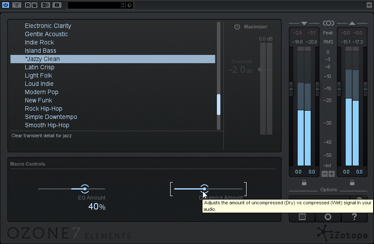Toggle the plugin power/activate button
This screenshot has width=374, height=244.
click(x=6, y=5)
